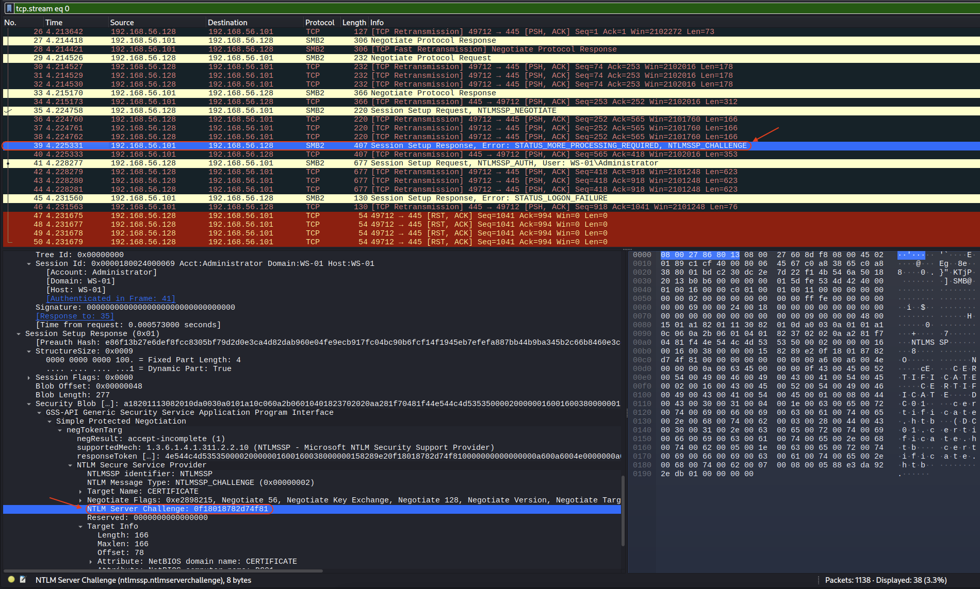Screen dimensions: 980x589
Task: Expand the Negotiate Flags node
Action: click(80, 500)
